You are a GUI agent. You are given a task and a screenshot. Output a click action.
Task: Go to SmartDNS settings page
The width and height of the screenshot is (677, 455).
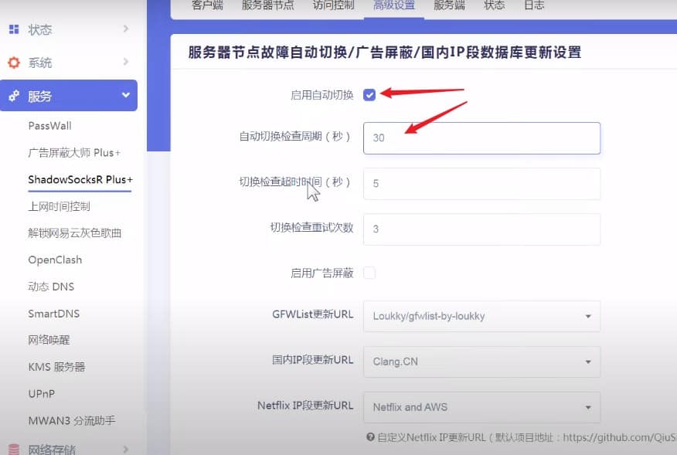tap(53, 314)
